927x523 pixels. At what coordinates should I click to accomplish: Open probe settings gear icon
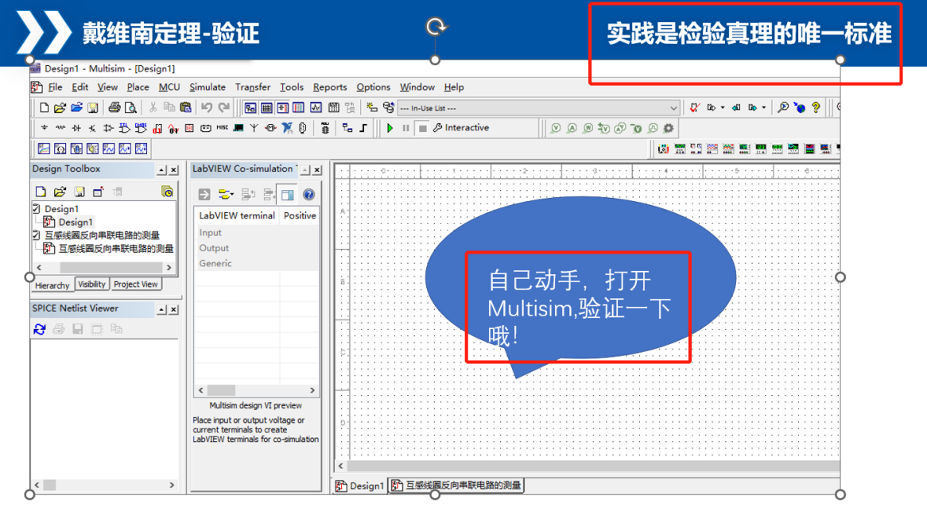[x=669, y=128]
